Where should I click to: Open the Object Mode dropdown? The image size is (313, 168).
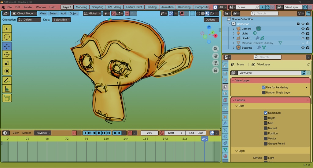pos(24,13)
